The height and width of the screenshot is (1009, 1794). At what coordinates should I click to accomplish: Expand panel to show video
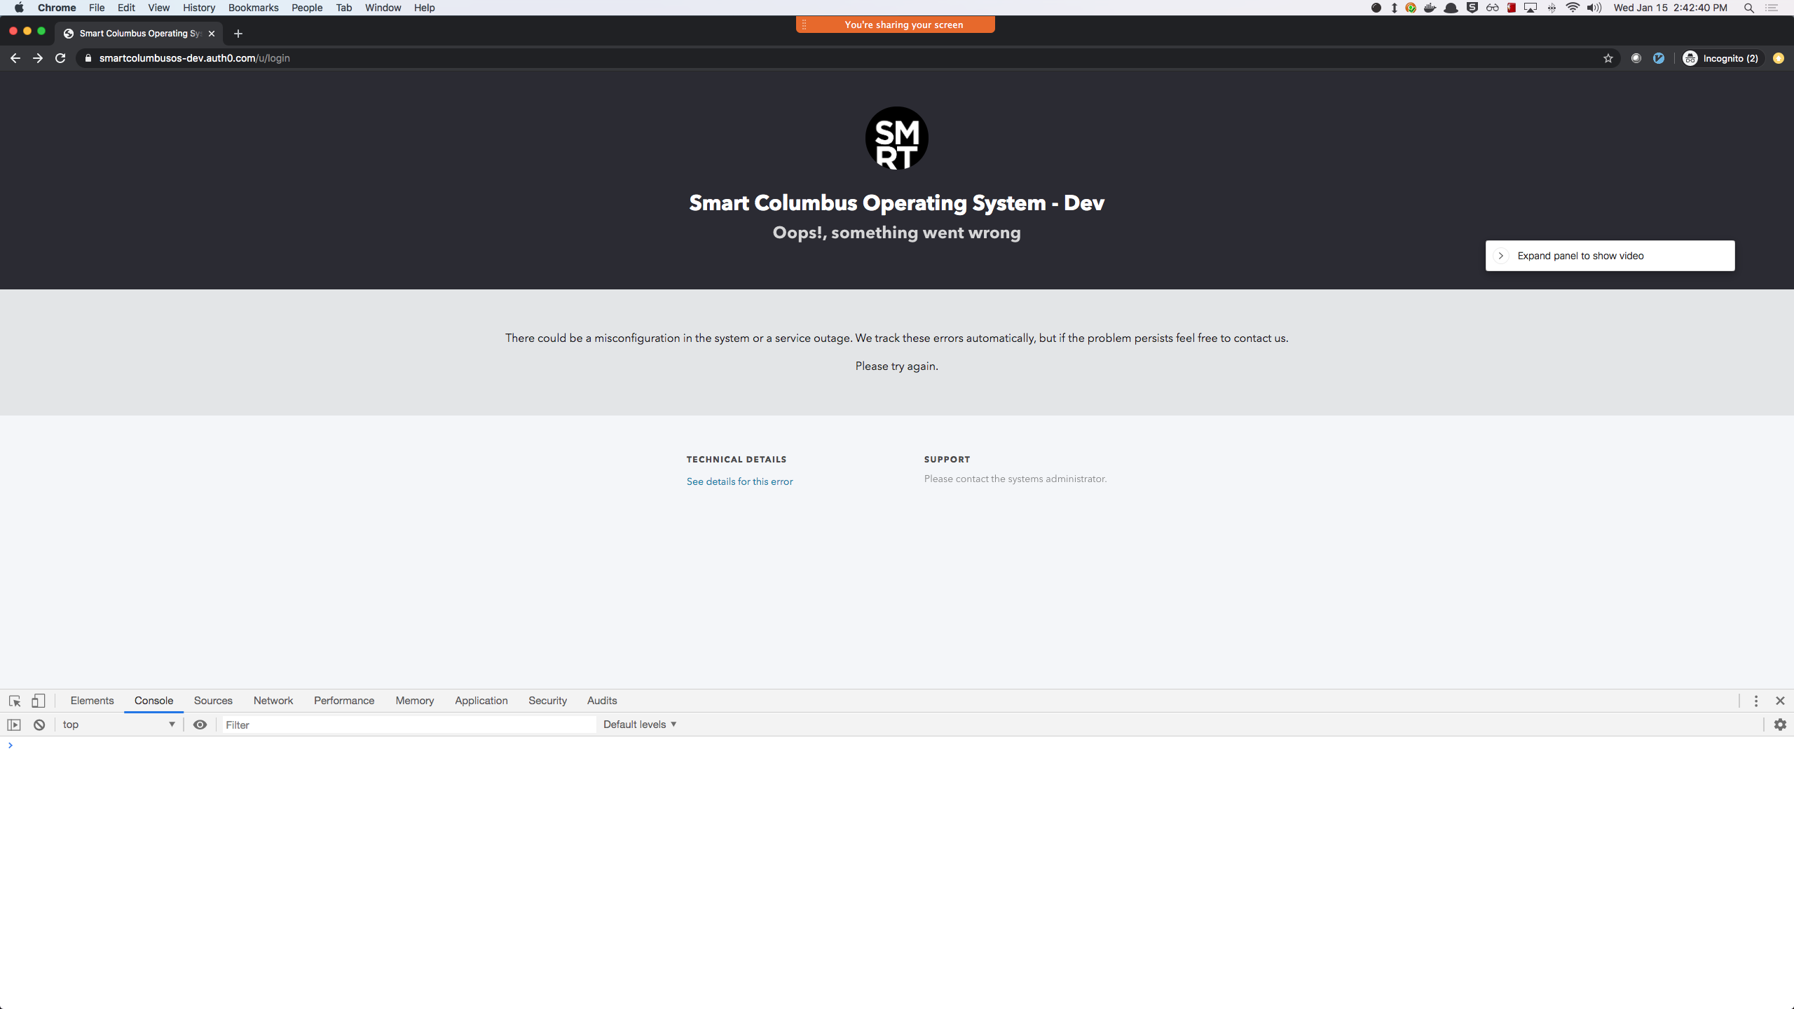click(1609, 256)
